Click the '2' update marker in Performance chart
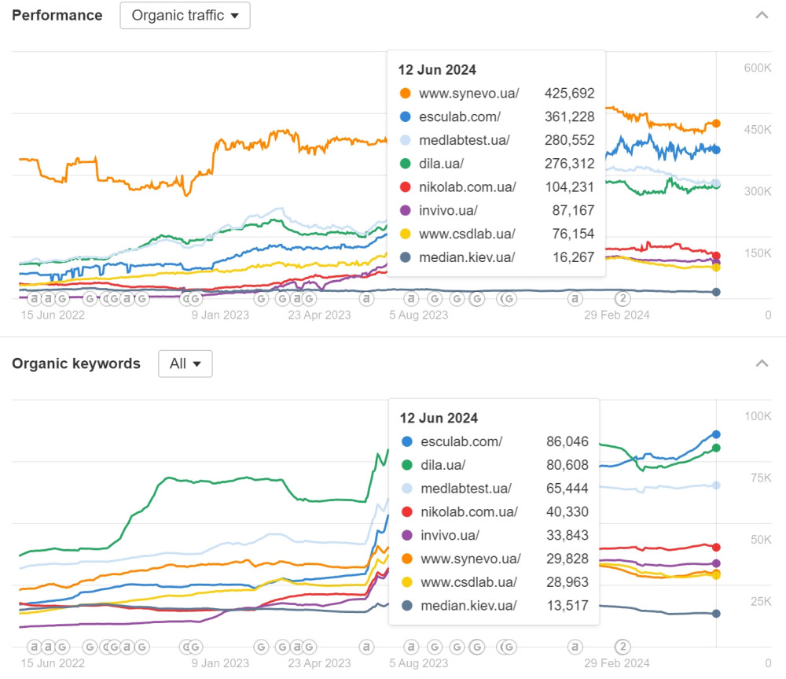The width and height of the screenshot is (786, 679). click(623, 299)
